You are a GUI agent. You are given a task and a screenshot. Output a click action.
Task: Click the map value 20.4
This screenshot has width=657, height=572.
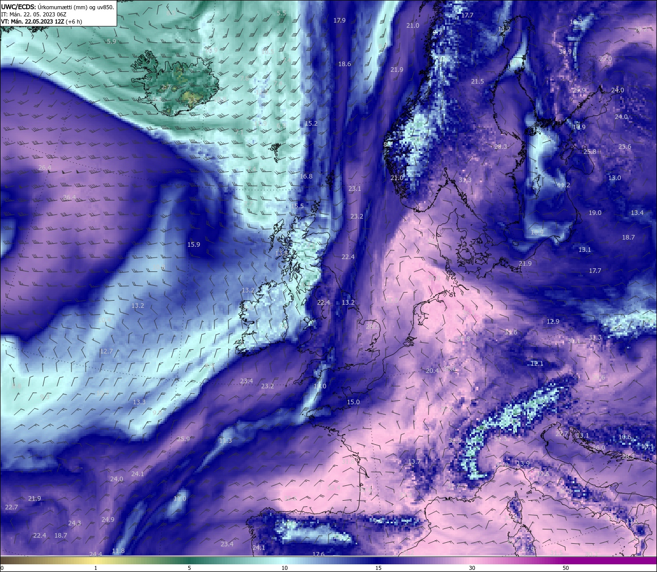[x=432, y=371]
